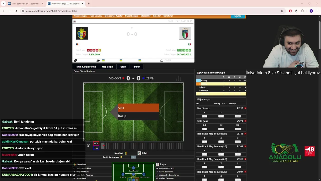Image resolution: width=321 pixels, height=181 pixels.
Task: Click the profile avatar K icon
Action: (311, 11)
